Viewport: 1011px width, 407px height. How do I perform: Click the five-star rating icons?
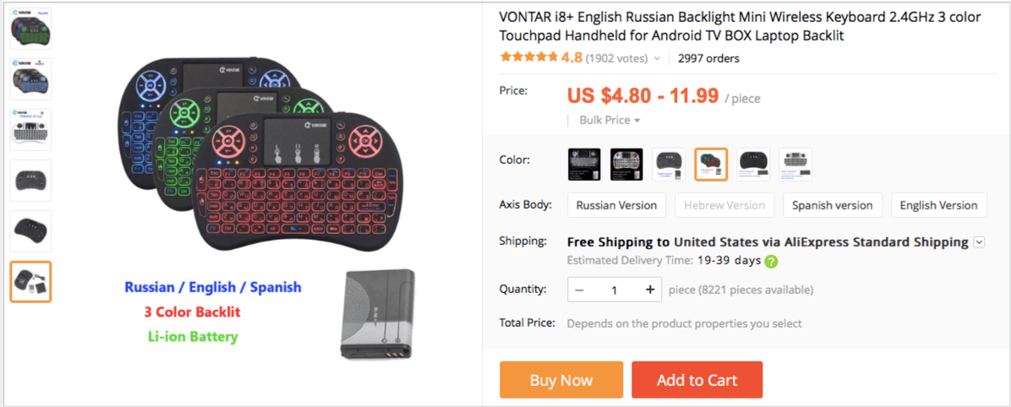click(528, 57)
